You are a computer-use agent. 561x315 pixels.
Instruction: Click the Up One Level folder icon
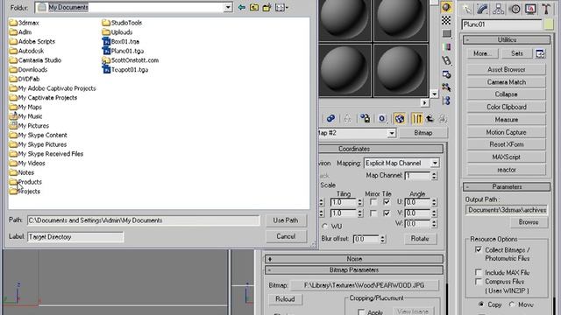click(254, 7)
